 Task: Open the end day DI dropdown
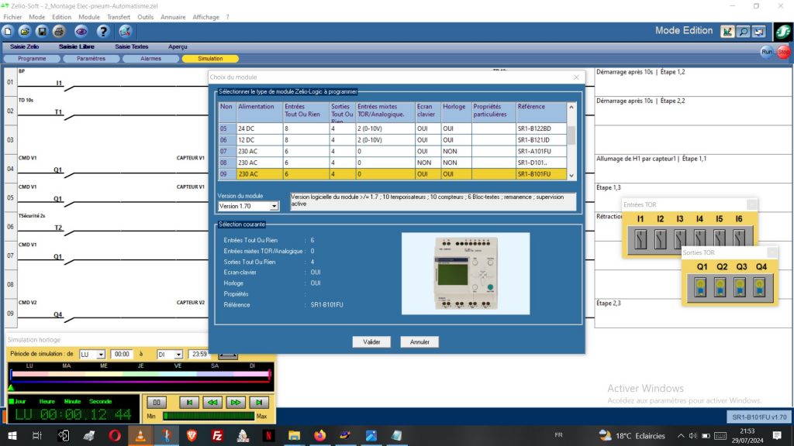[178, 355]
